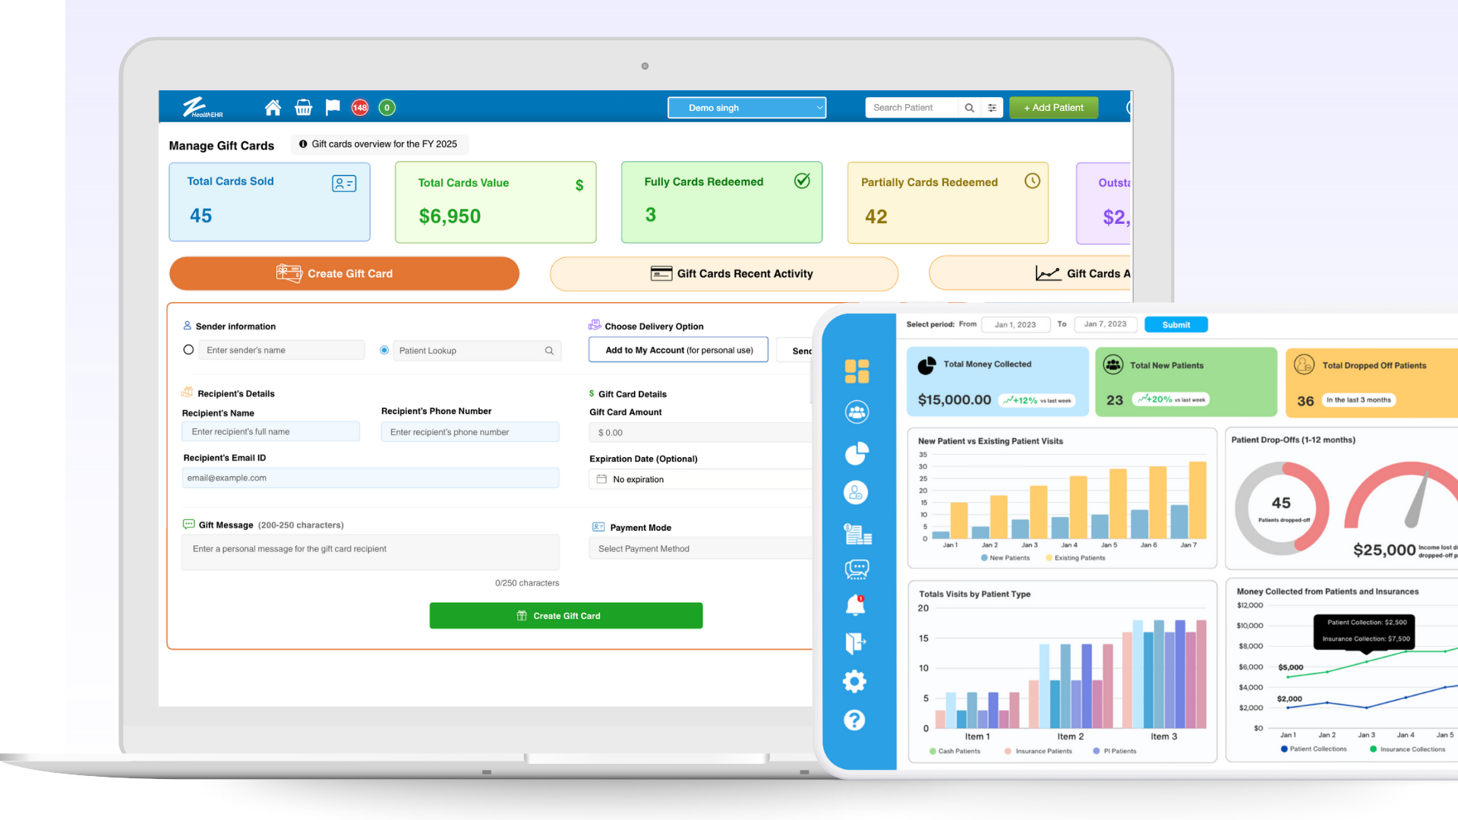1458x820 pixels.
Task: Click the help question mark icon
Action: [x=855, y=720]
